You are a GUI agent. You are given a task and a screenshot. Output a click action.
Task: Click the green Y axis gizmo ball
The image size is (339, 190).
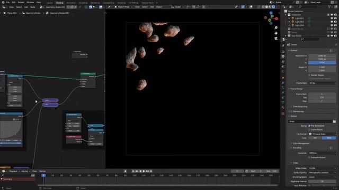pos(270,20)
